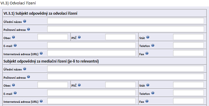Viewport: 209px width, 106px height.
Task: Focus the Fax field in mediation section
Action: tap(188, 101)
